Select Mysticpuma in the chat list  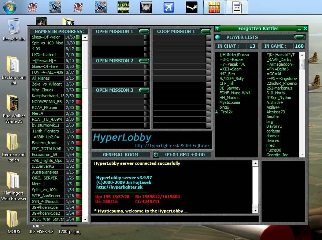tap(230, 102)
